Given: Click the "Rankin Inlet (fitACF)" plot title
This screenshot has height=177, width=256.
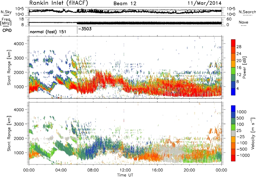Looking at the screenshot, I should (59, 3).
